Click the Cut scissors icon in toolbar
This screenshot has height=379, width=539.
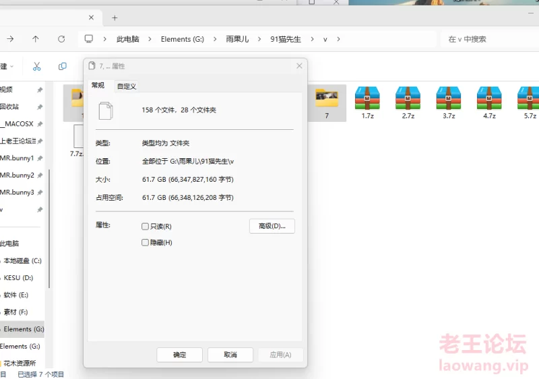[x=37, y=66]
